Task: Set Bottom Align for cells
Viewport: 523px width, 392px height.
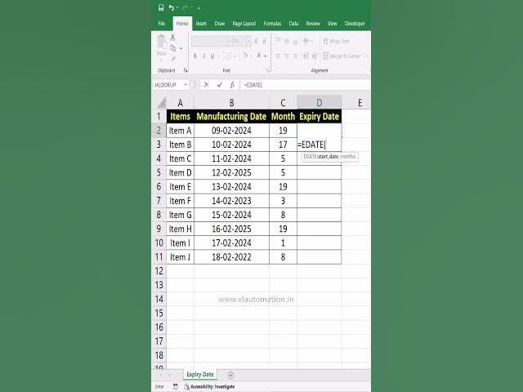Action: pos(295,41)
